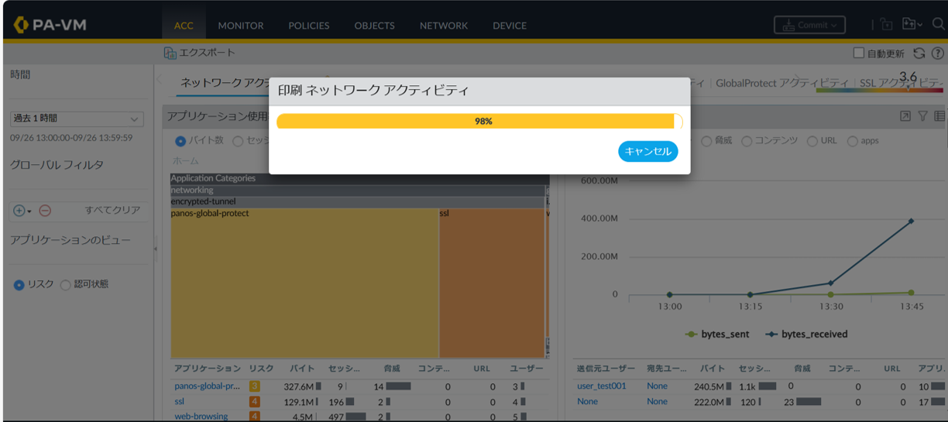The image size is (948, 422).
Task: Click the 98% print progress bar
Action: click(x=479, y=122)
